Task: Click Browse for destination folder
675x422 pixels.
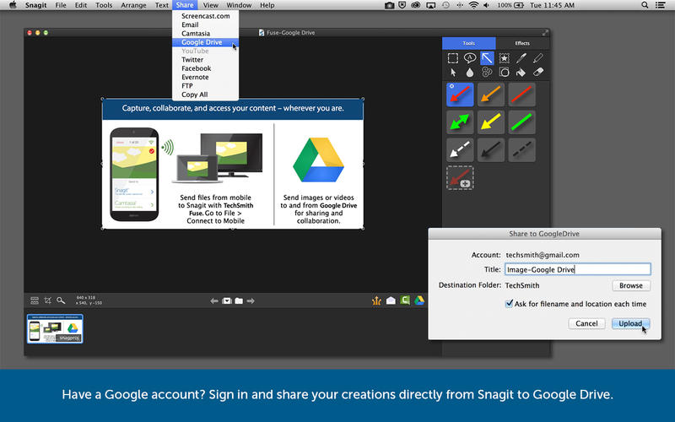Action: [x=630, y=286]
